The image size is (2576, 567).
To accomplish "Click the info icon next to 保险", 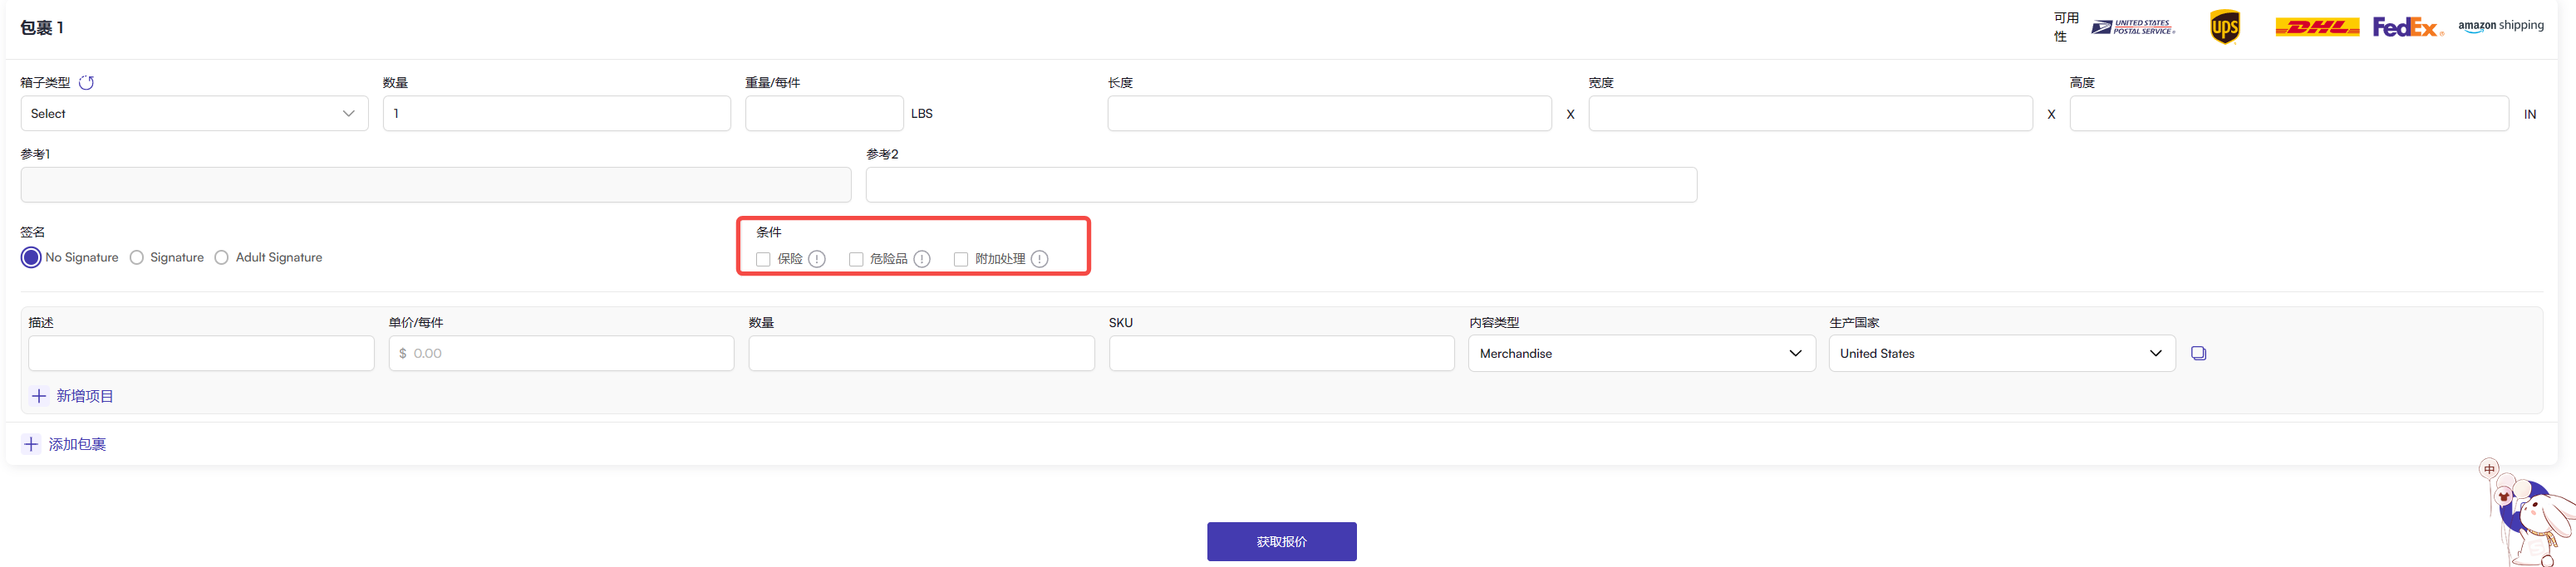I will [x=817, y=258].
